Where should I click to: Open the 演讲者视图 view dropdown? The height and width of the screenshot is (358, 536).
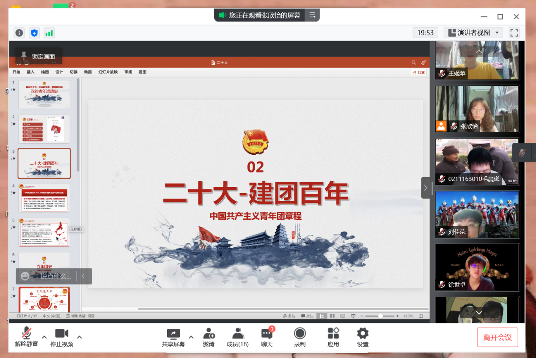point(473,33)
